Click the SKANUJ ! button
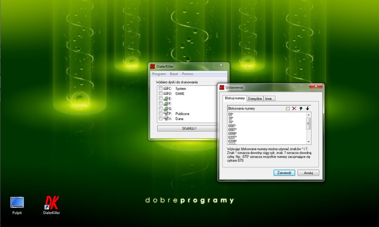 tap(189, 129)
